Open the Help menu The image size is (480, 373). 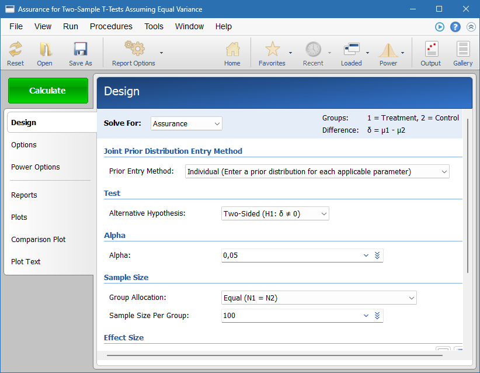pos(224,27)
